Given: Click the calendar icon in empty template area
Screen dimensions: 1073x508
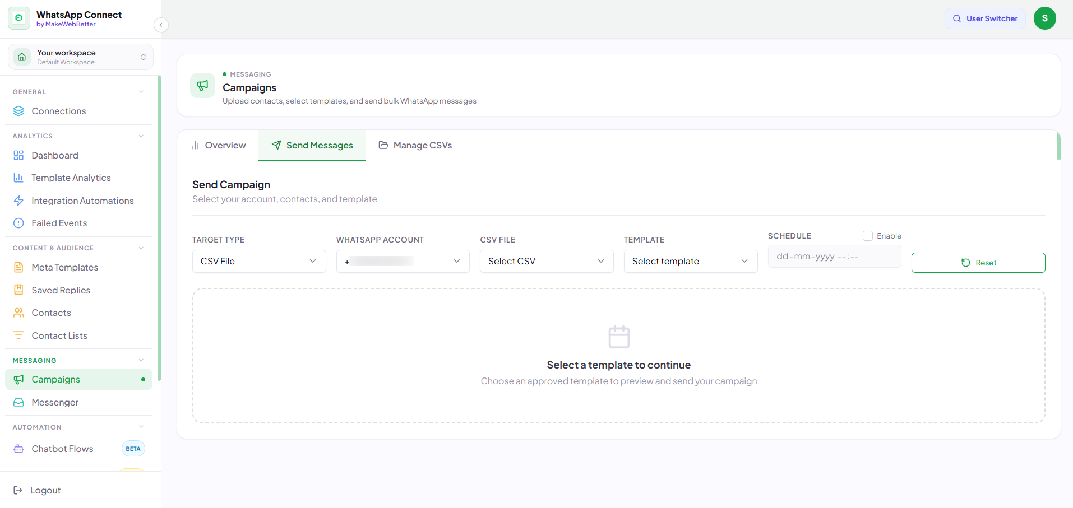Looking at the screenshot, I should [x=619, y=337].
